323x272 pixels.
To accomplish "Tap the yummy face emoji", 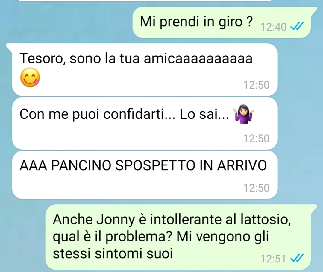I will (x=30, y=78).
